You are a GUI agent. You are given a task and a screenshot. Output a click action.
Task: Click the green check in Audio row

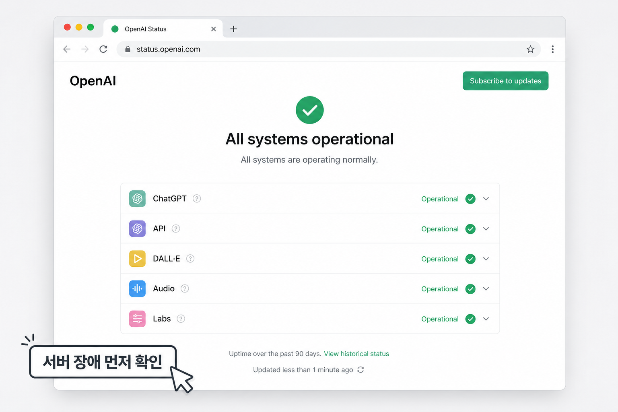[470, 289]
